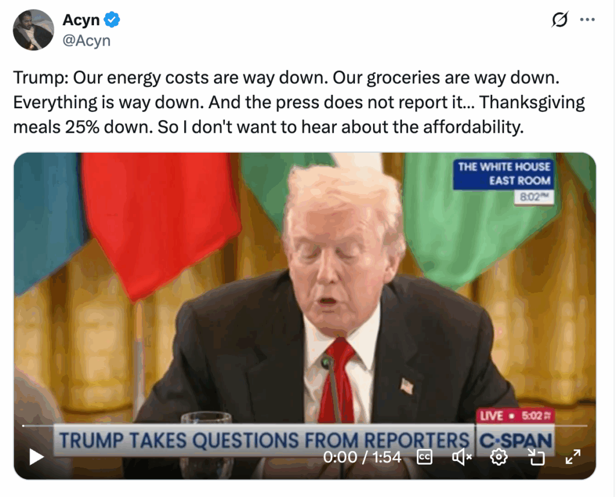Click the video timestamp 0:00 / 1:54
Viewport: 616px width, 497px height.
coord(362,457)
